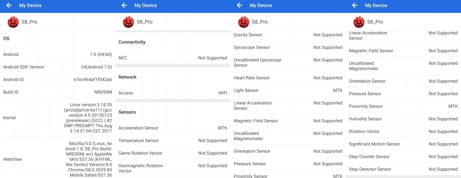461x178 pixels.
Task: Tap back arrow on the OS details screen
Action: point(9,5)
